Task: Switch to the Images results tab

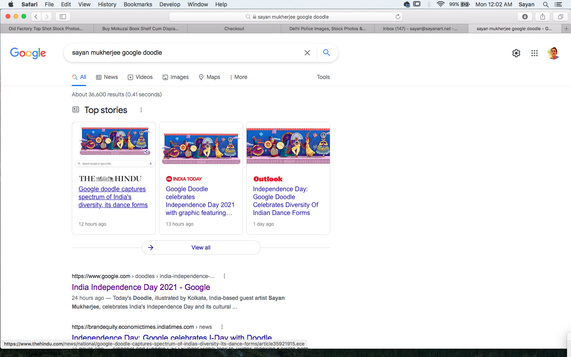Action: click(x=176, y=77)
